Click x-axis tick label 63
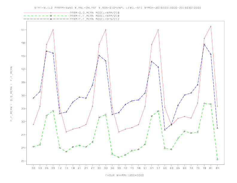237x183 pixels. 171,168
